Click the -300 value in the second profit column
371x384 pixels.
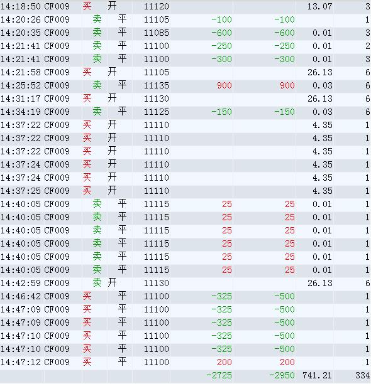pos(285,59)
